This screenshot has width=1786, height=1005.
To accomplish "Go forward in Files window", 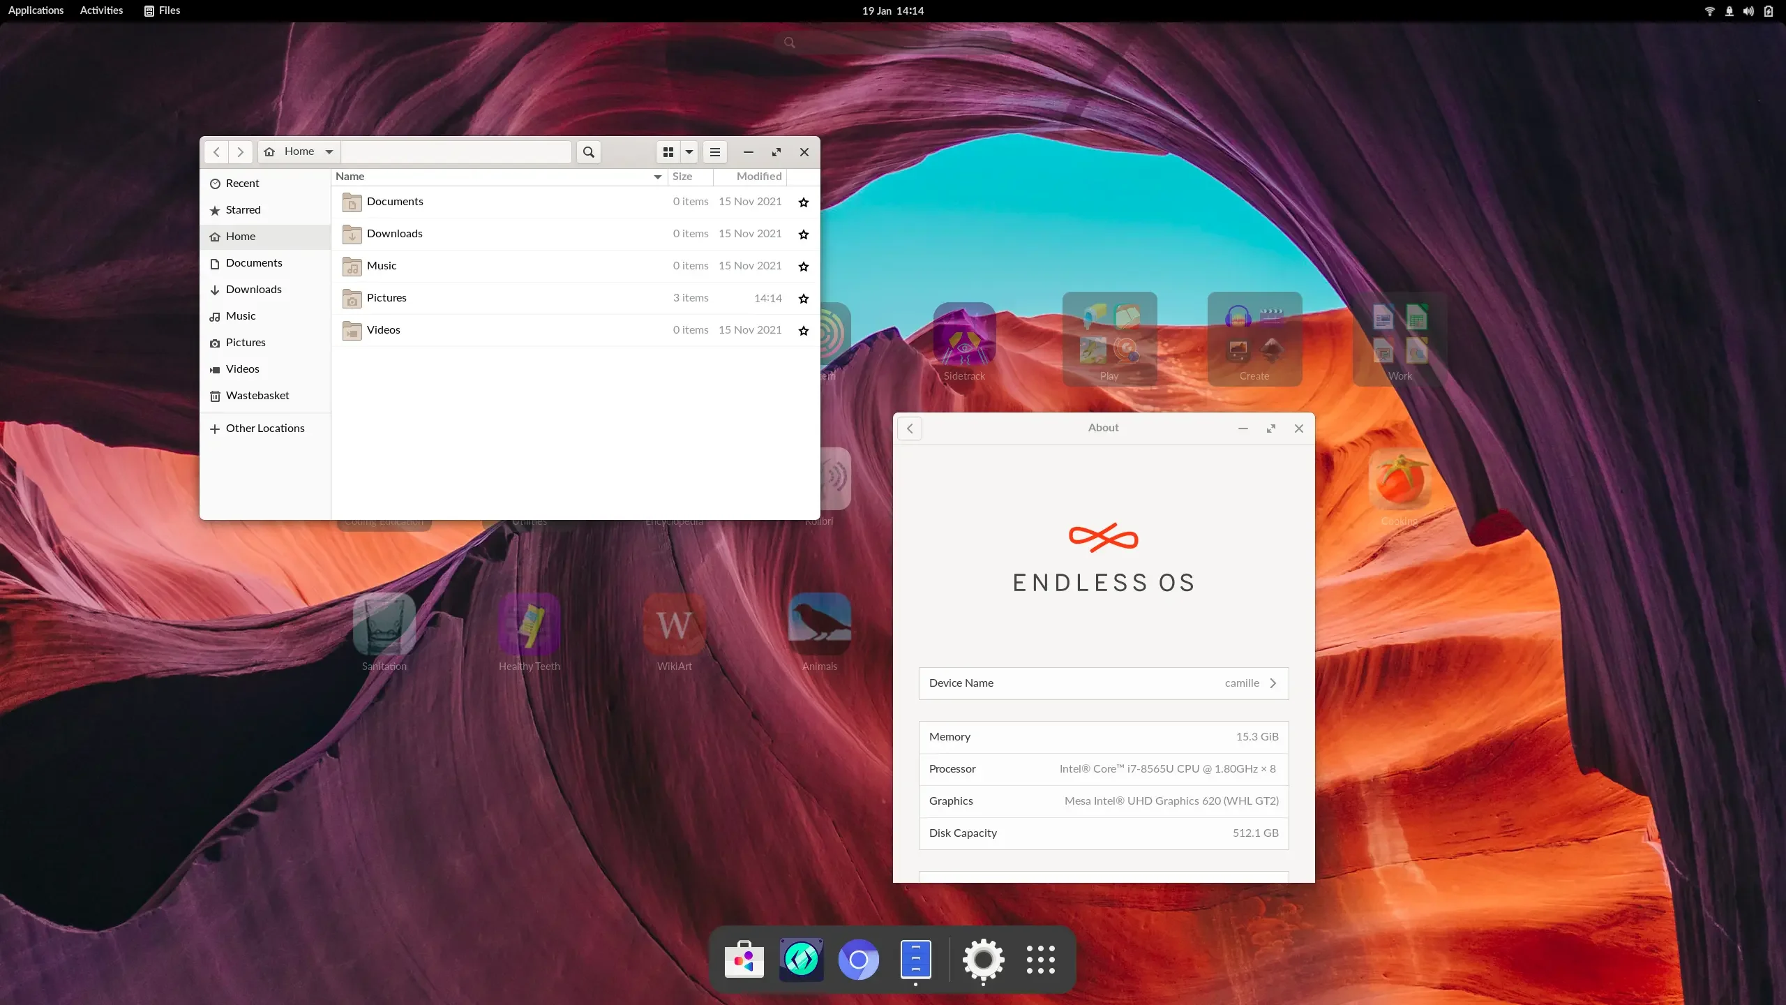I will point(241,151).
